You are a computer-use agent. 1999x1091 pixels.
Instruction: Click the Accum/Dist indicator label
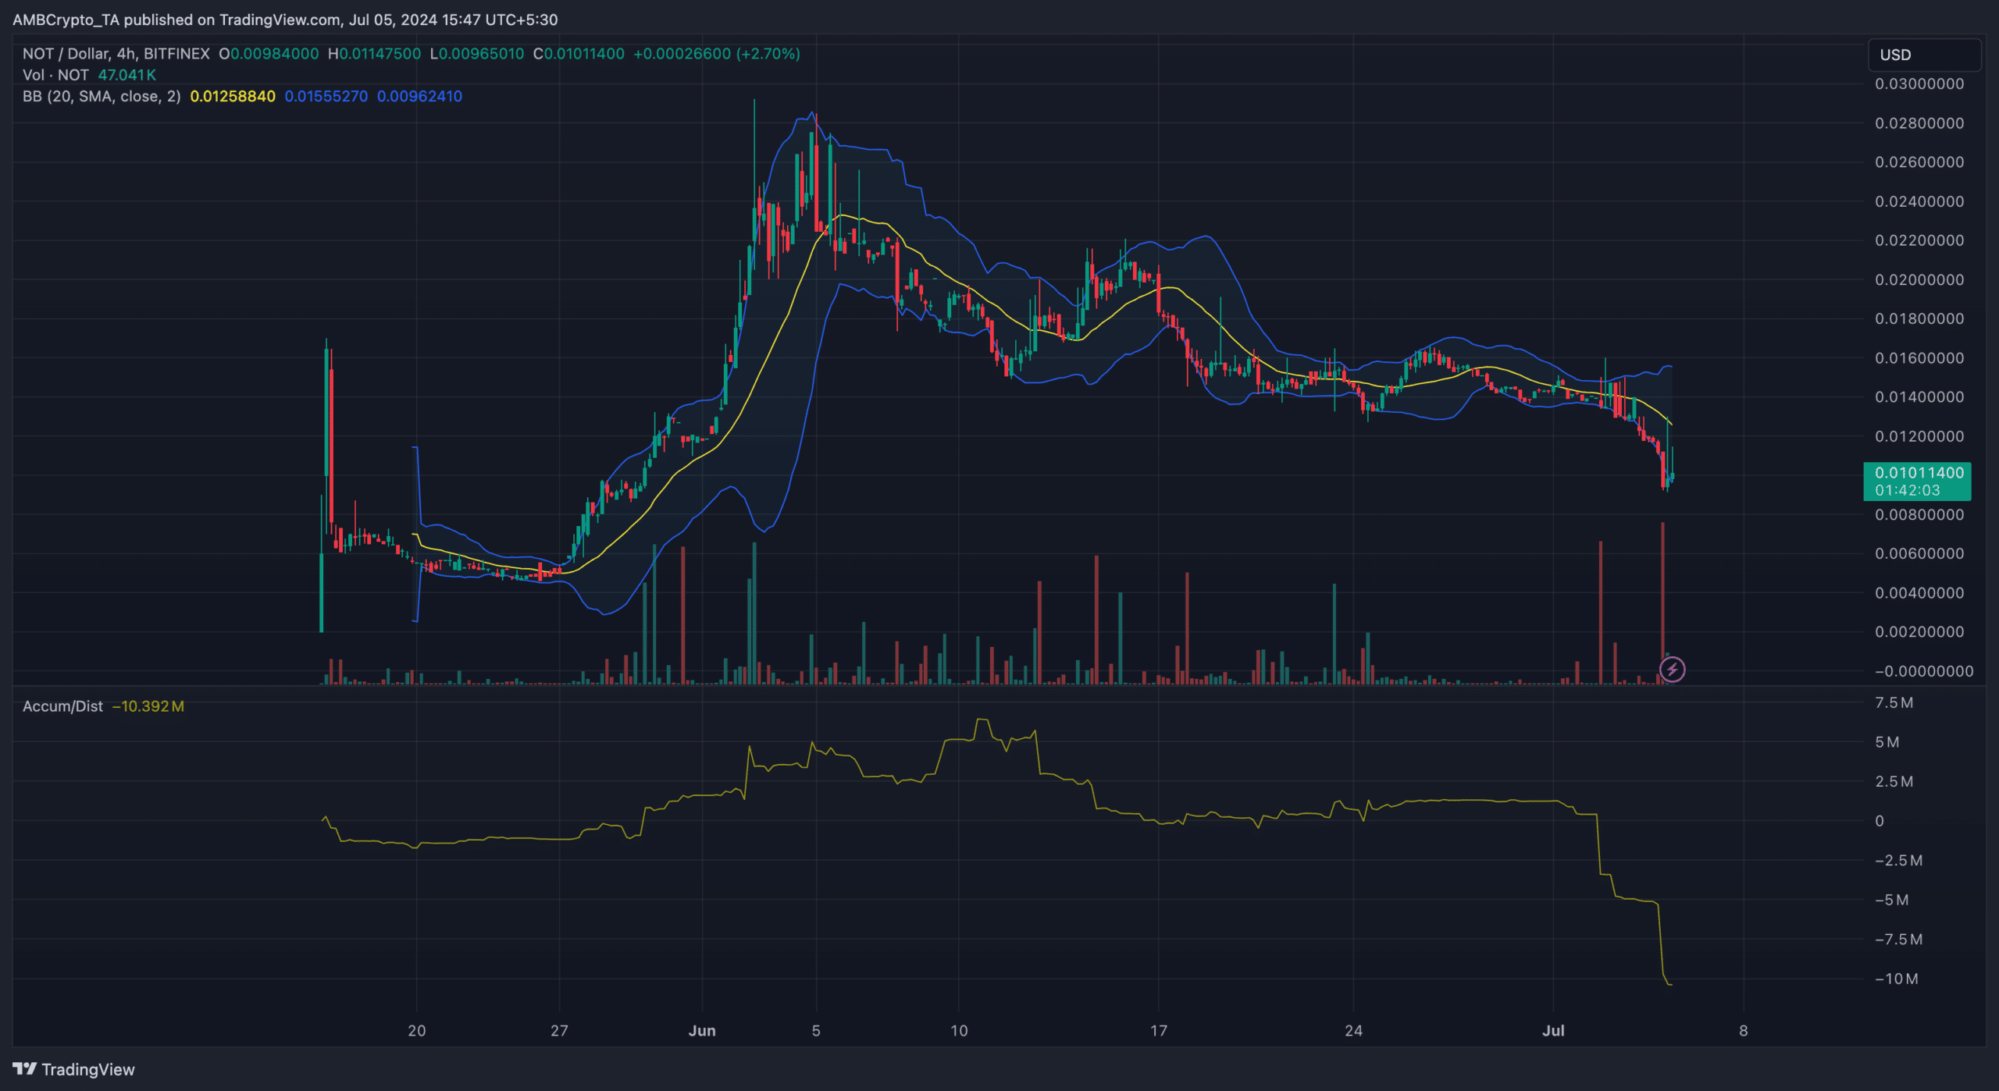[62, 706]
